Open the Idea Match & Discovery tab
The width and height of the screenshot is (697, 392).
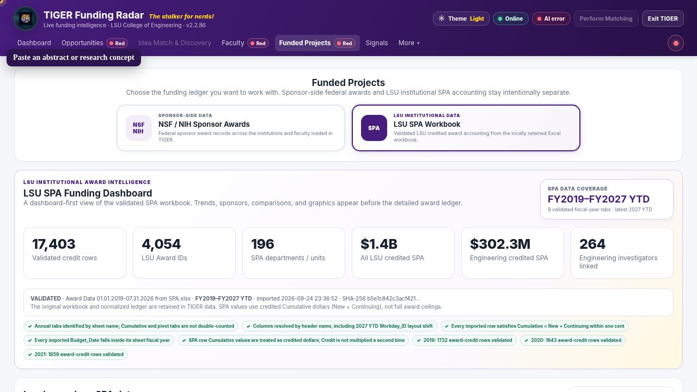coord(175,43)
